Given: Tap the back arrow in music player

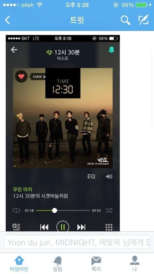Looking at the screenshot, I should pos(14,50).
